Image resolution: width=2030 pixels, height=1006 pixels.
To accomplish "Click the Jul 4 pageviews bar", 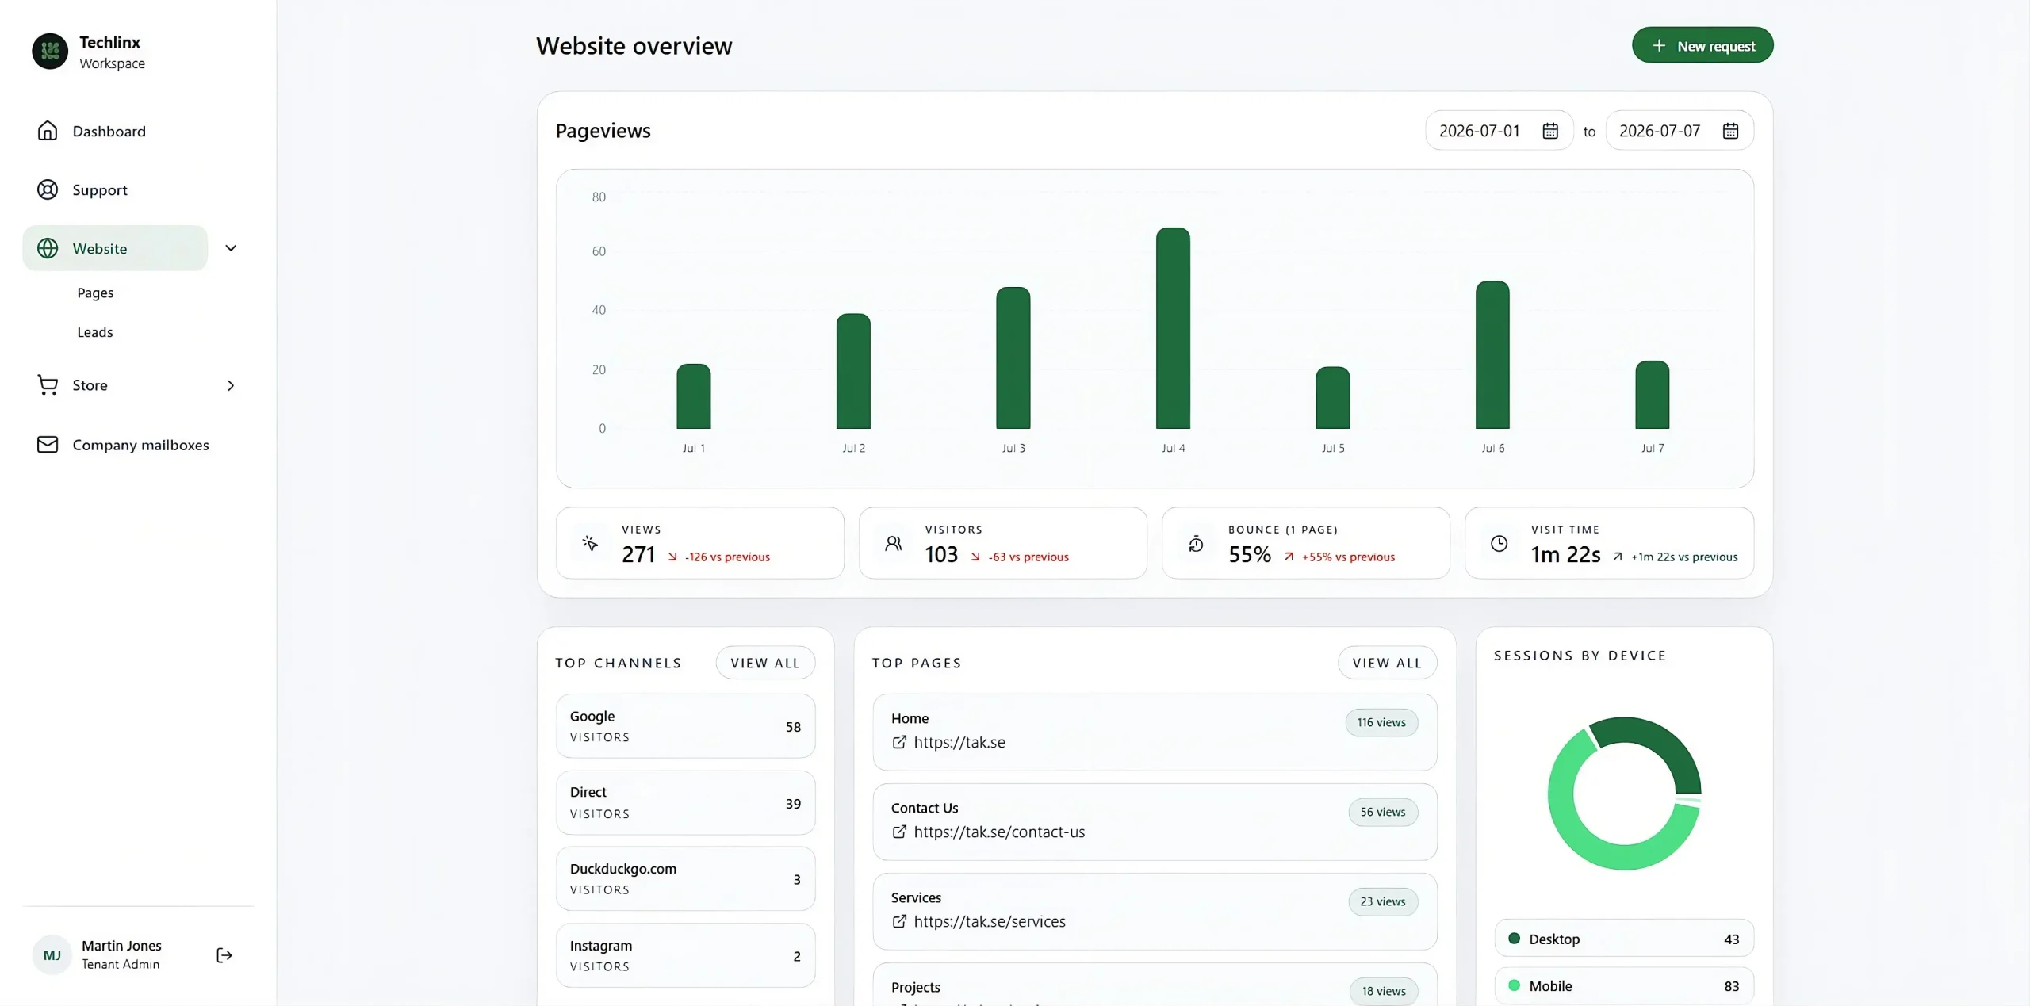I will 1173,328.
